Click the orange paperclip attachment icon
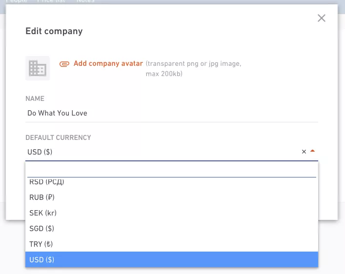Screen dimensions: 345x274 pos(64,64)
